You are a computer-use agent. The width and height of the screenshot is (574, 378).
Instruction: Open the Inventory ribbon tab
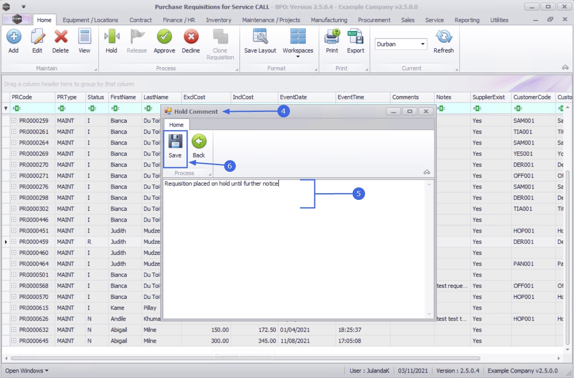pyautogui.click(x=219, y=20)
